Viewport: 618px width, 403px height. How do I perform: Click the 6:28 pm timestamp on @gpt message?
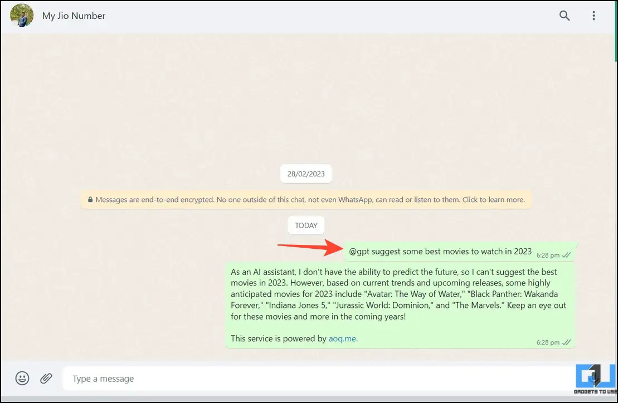[548, 255]
